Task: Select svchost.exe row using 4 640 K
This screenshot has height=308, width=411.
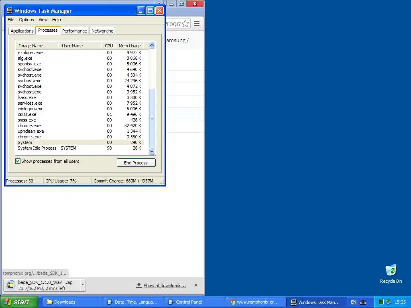Action: coord(80,69)
